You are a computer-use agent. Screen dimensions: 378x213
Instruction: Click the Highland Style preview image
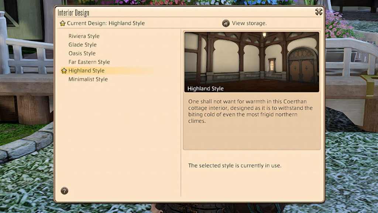click(x=251, y=58)
